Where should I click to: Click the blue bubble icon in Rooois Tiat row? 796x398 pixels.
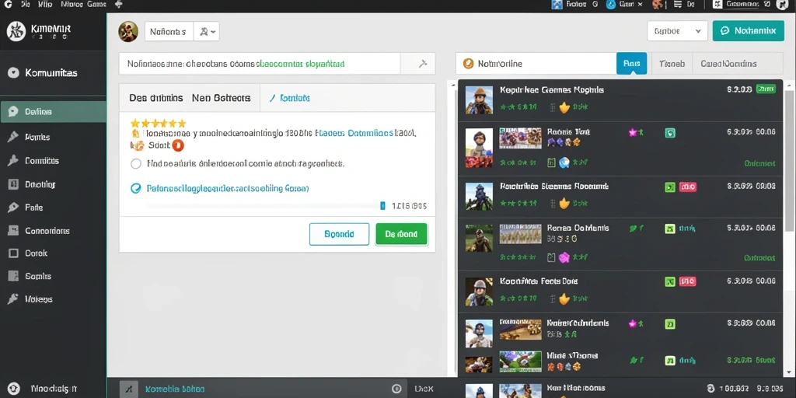tap(564, 162)
